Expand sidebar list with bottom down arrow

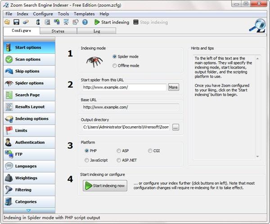click(x=29, y=210)
